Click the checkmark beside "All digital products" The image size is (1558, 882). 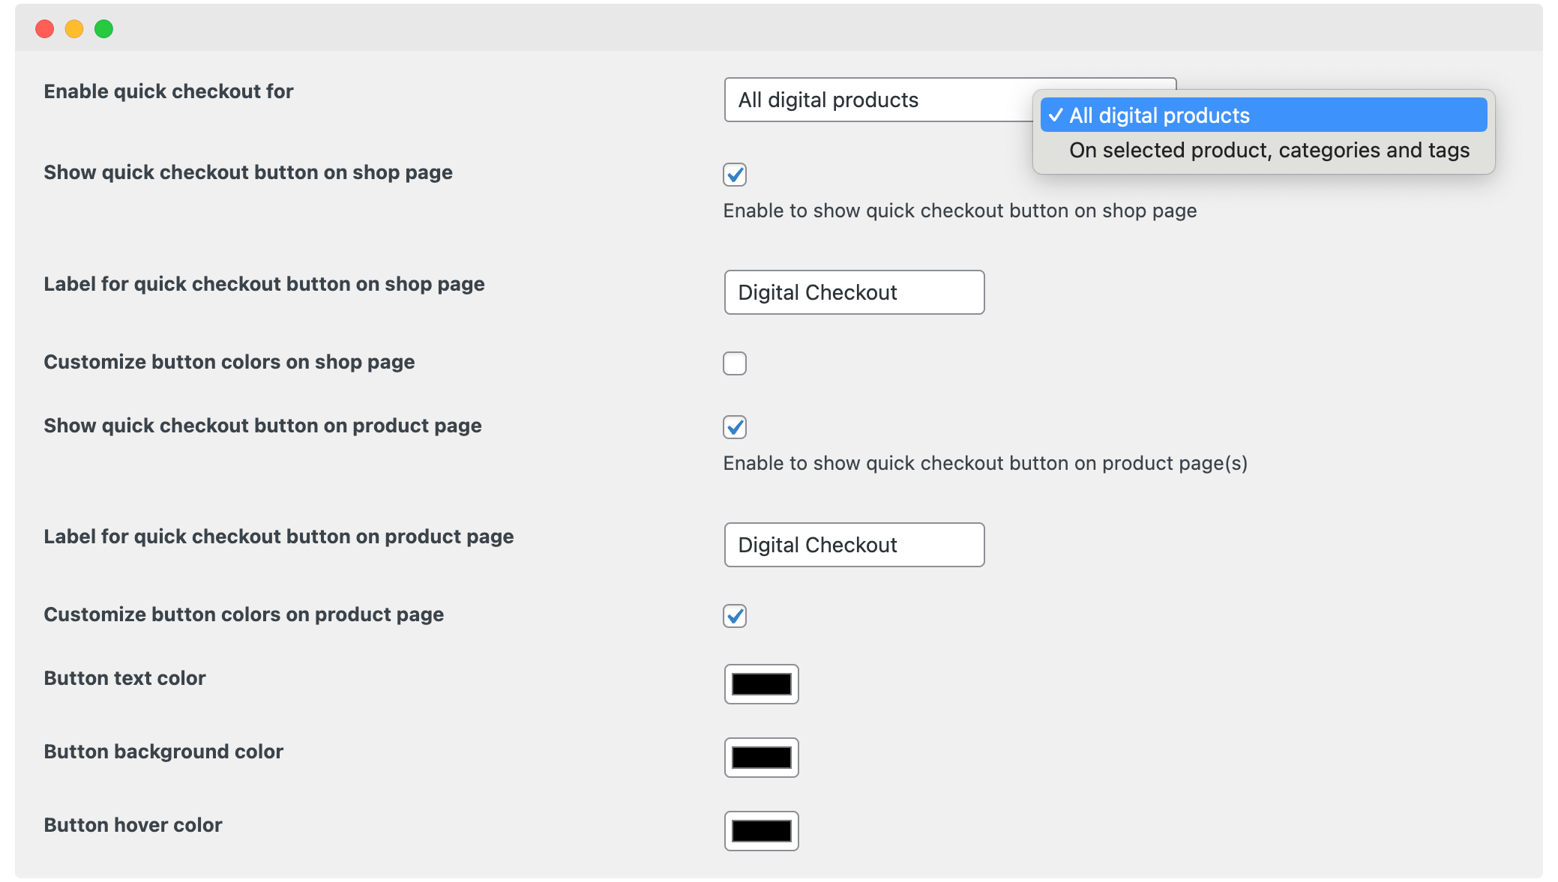coord(1056,115)
